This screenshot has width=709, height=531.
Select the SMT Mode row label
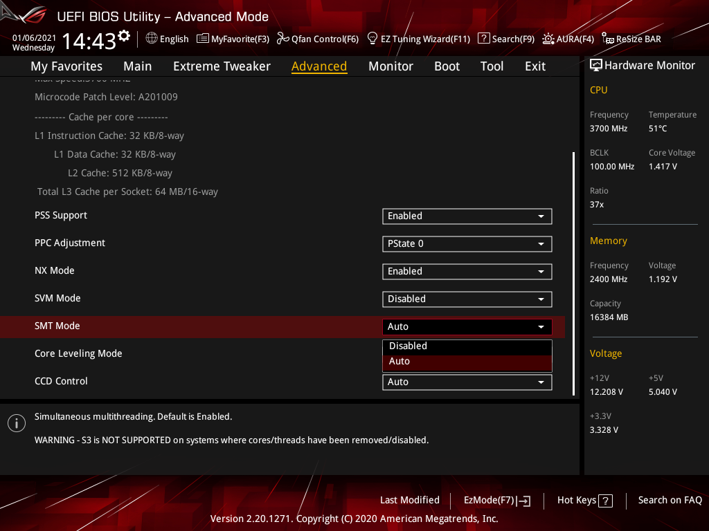click(x=57, y=326)
